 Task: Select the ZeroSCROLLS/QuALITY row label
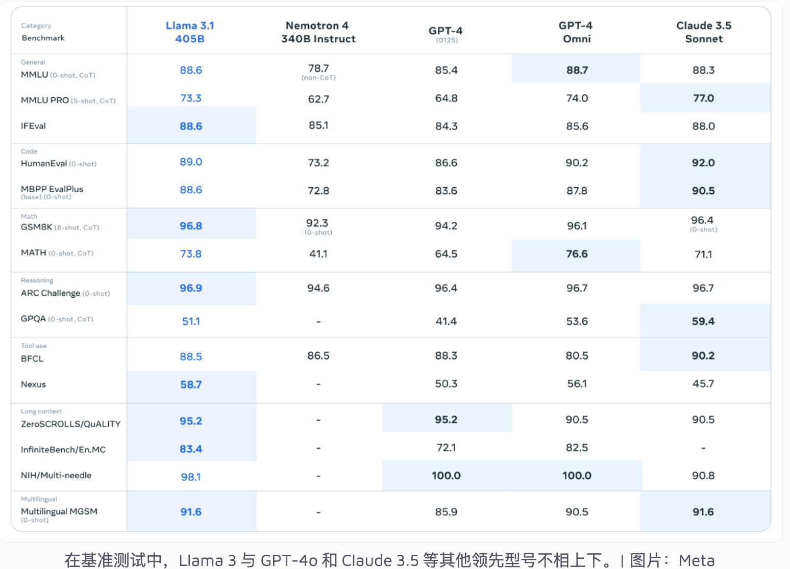(x=71, y=424)
